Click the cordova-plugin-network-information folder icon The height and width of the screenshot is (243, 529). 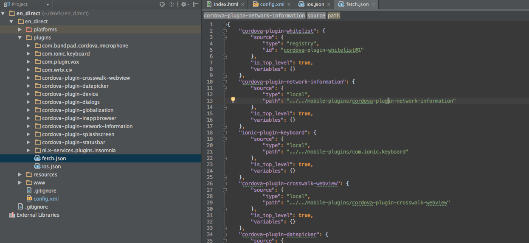[38, 126]
